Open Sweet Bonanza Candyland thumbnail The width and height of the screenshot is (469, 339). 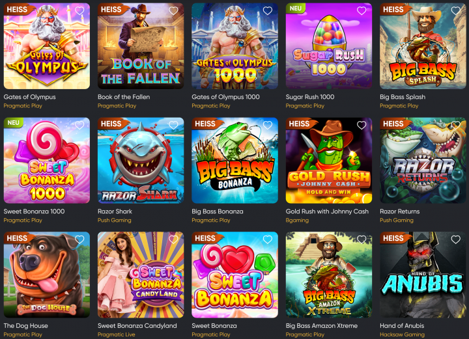point(141,275)
